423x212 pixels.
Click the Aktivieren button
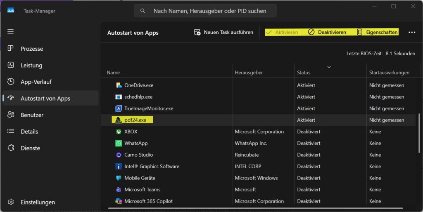[282, 32]
